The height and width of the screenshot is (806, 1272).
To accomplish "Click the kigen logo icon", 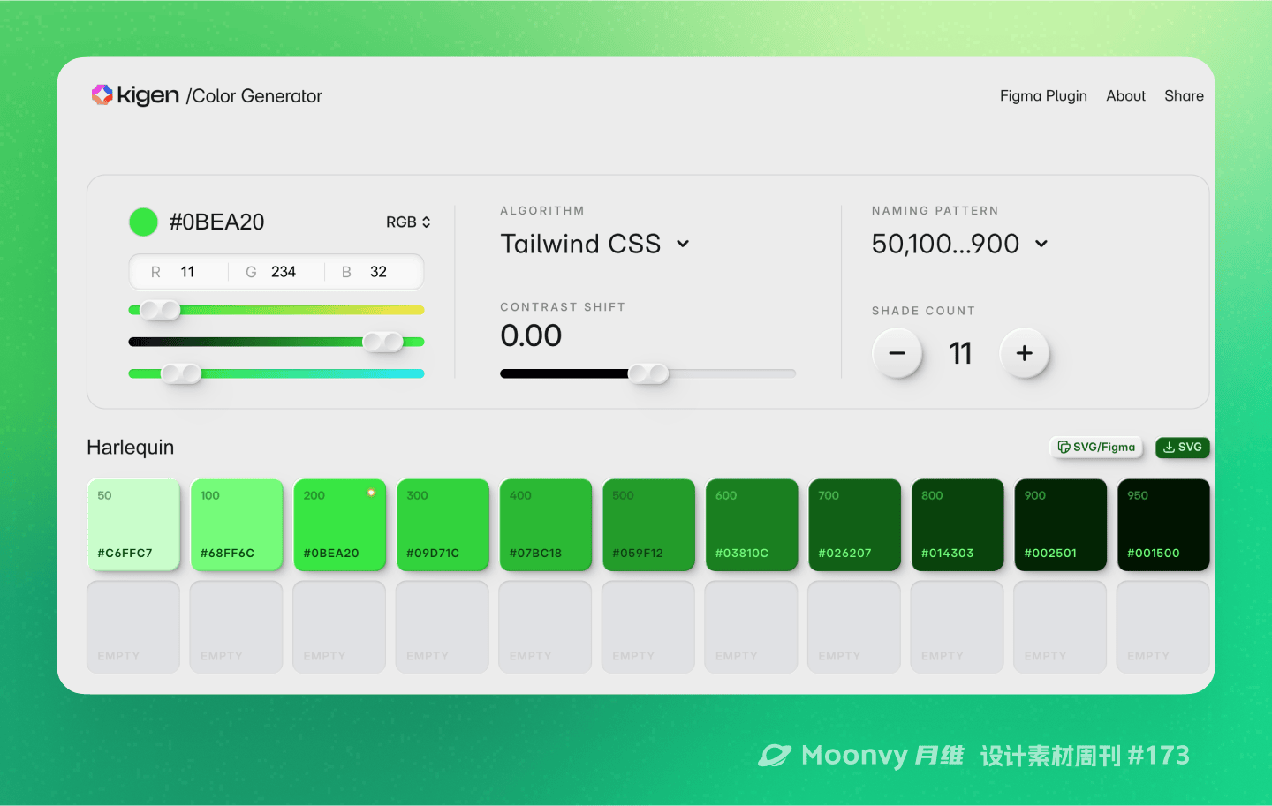I will point(102,95).
